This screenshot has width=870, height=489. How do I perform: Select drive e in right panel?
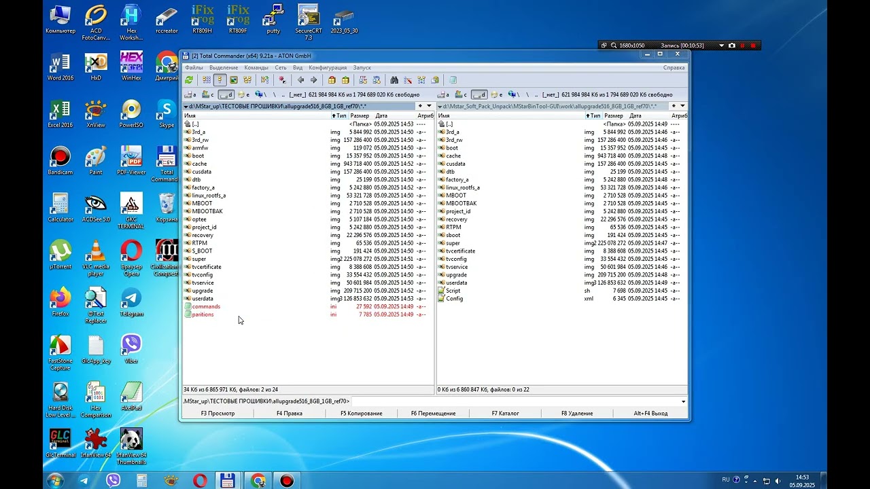[498, 95]
